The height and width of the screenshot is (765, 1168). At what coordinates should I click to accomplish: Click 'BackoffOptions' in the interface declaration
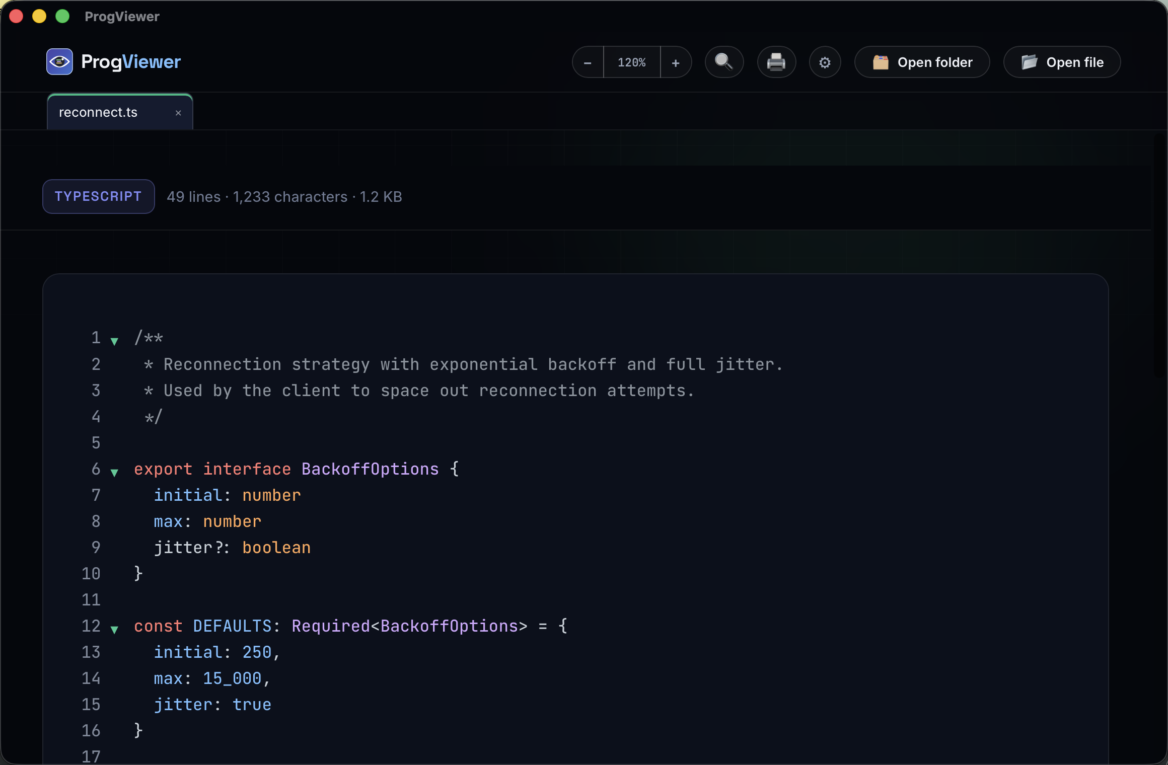tap(370, 469)
